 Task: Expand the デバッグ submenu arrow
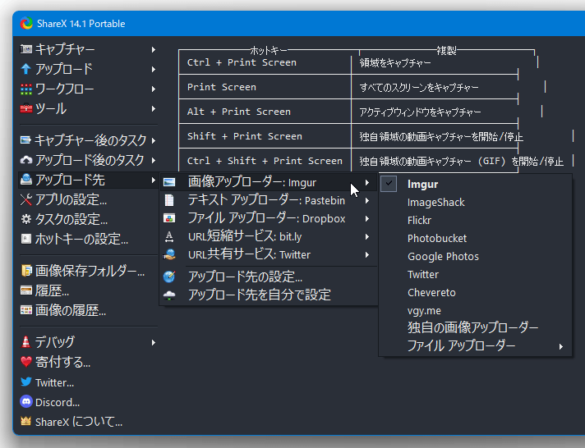pos(154,342)
